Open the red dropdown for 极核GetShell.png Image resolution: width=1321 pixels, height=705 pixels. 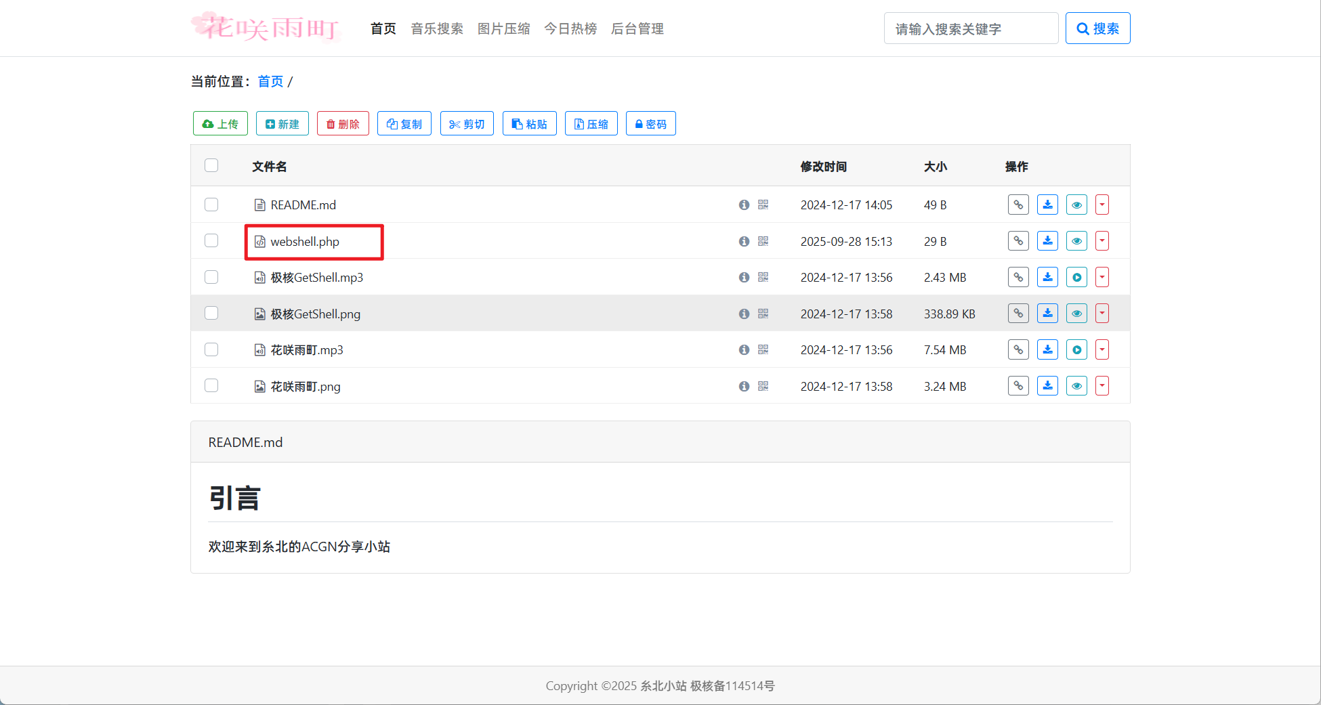tap(1102, 314)
